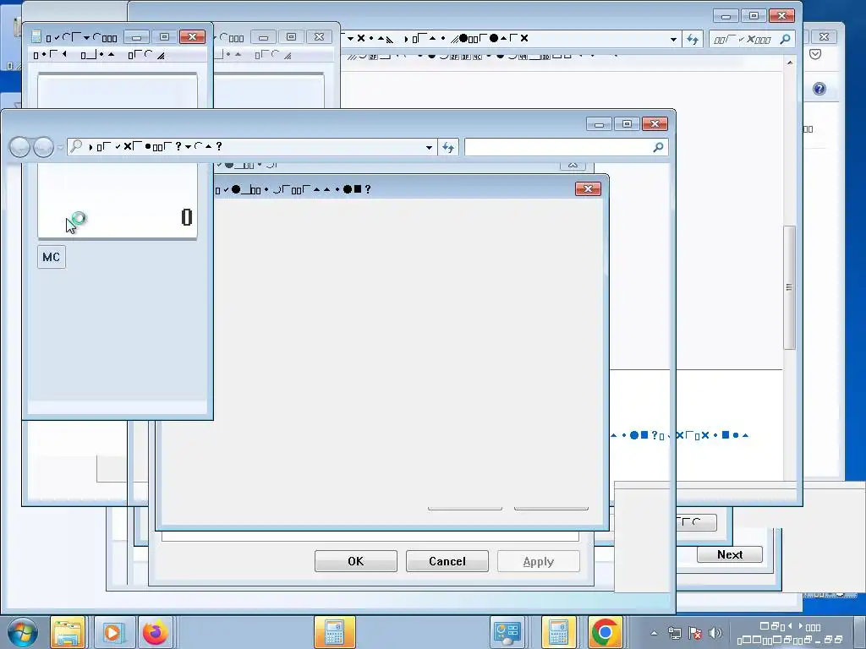Minimize the back Explorer window

[726, 16]
